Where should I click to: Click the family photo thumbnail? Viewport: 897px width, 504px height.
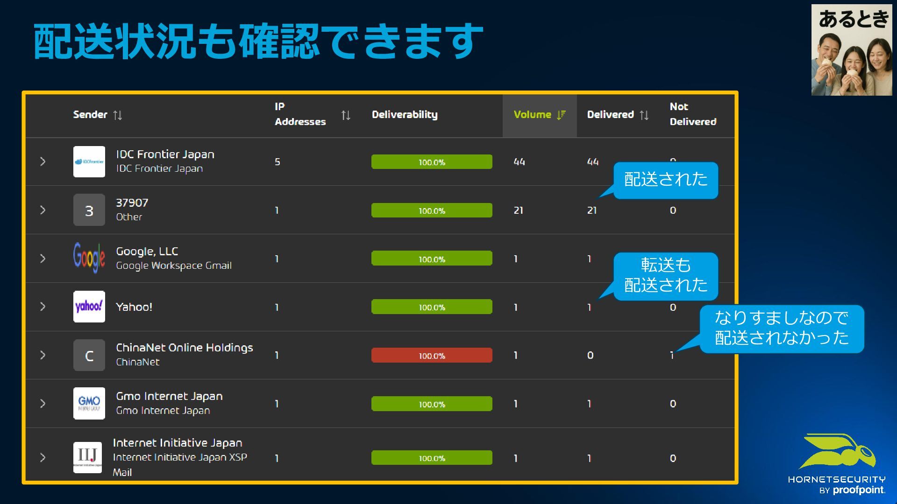click(x=851, y=50)
